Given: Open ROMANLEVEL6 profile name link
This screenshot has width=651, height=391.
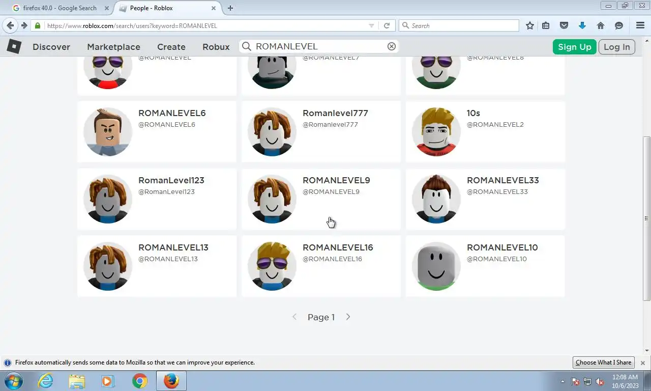Looking at the screenshot, I should click(x=172, y=113).
